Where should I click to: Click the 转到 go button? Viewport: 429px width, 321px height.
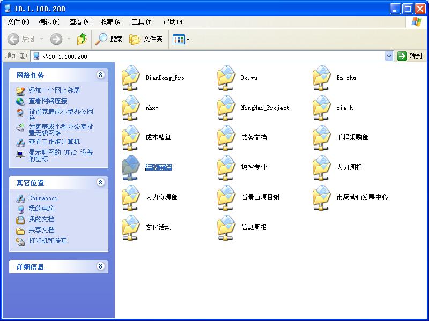(x=410, y=56)
